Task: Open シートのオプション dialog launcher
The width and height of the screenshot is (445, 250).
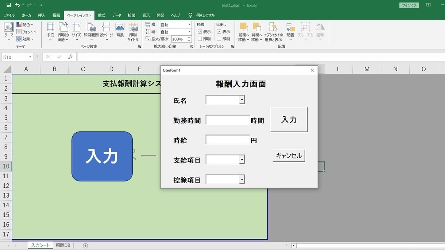Action: (x=232, y=47)
